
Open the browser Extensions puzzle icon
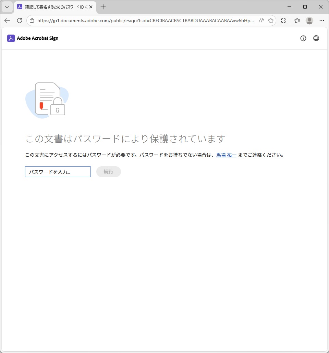pos(283,21)
